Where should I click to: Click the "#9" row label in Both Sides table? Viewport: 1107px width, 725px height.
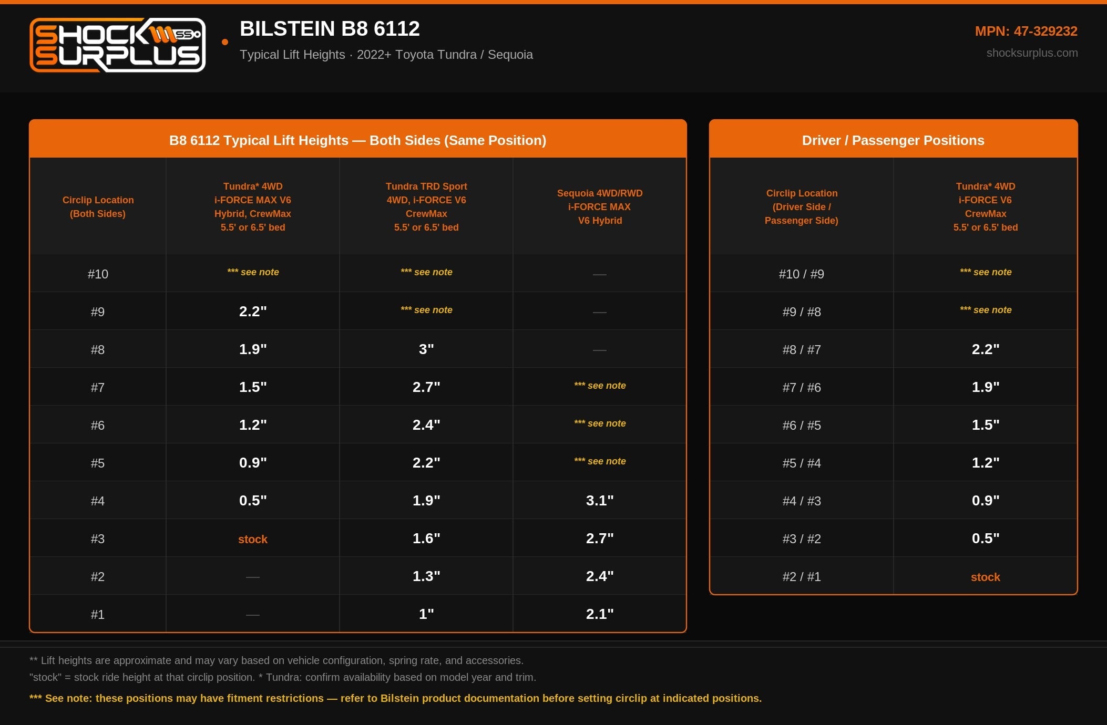click(x=98, y=312)
